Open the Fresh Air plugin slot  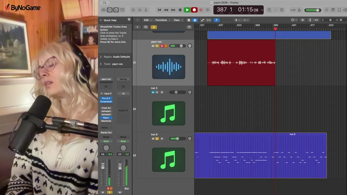point(106,108)
